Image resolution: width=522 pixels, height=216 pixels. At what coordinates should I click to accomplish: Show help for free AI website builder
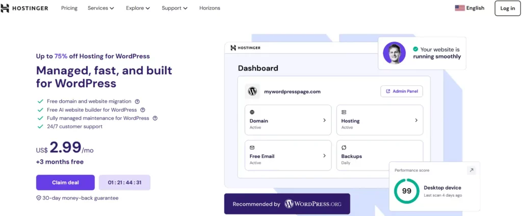143,110
